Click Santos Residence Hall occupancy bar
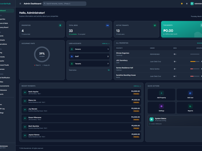This screenshot has width=202, height=151. pyautogui.click(x=195, y=69)
